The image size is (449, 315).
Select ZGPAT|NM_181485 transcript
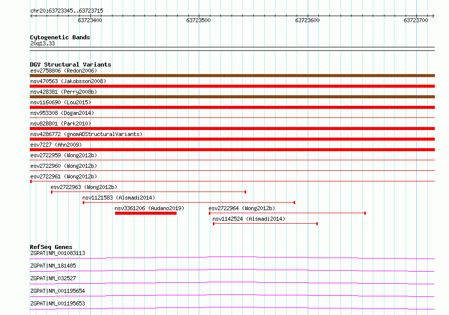53,266
